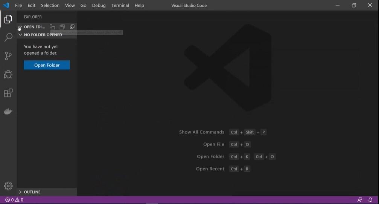Click Save All icon in Open Editors
Screen dimensions: 379x204
click(x=62, y=27)
